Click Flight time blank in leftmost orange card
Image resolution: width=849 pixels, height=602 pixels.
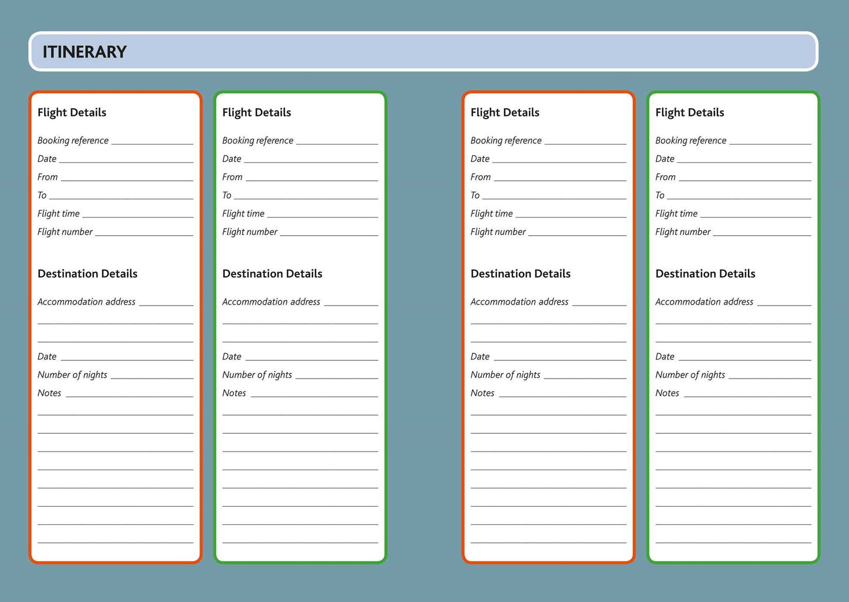pos(138,214)
